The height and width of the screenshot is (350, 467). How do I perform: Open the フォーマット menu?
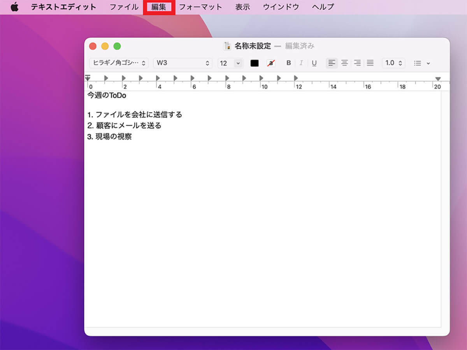tap(200, 7)
